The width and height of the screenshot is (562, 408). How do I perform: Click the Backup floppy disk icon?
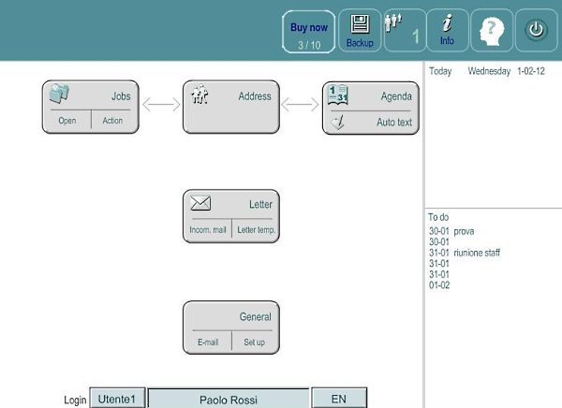click(x=360, y=30)
